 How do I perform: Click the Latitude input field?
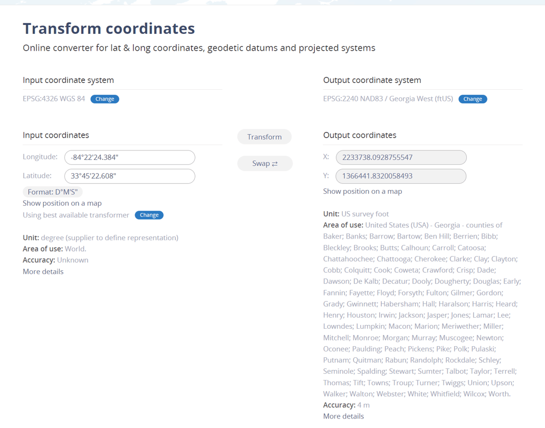click(x=129, y=176)
